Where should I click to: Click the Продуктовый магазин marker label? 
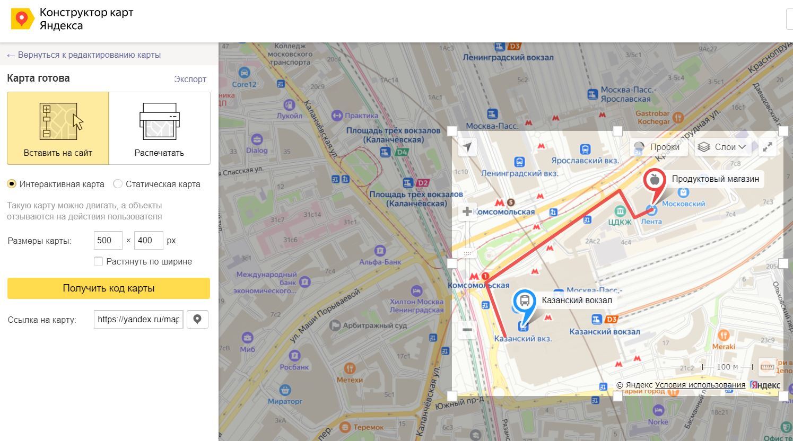[716, 179]
